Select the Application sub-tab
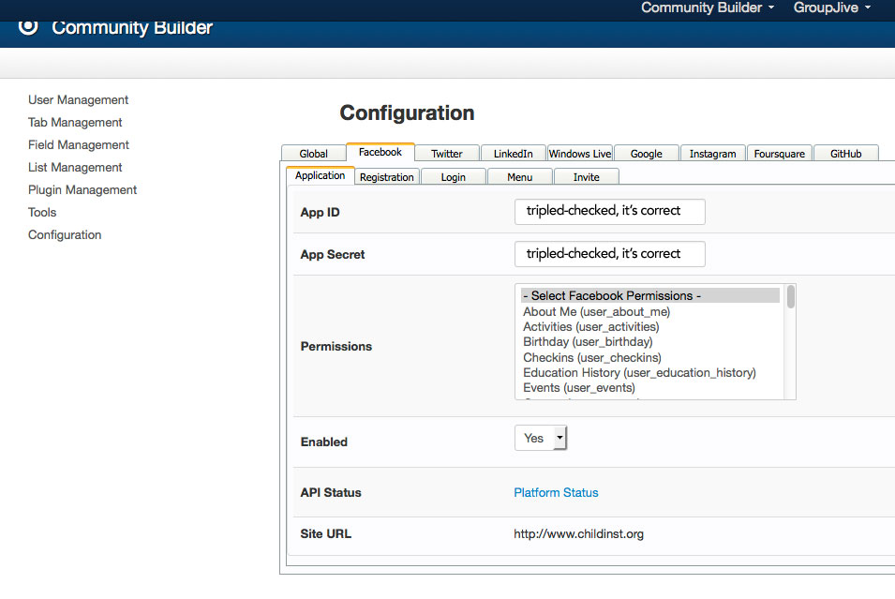This screenshot has width=895, height=599. 321,175
